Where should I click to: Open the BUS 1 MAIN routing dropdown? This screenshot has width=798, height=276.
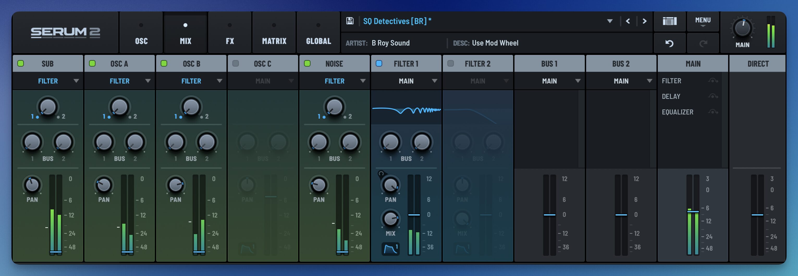550,81
